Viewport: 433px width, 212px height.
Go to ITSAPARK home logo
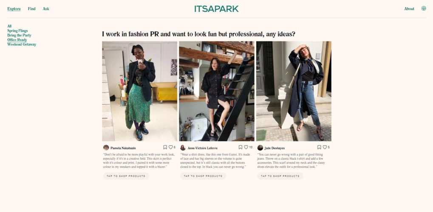pyautogui.click(x=216, y=9)
